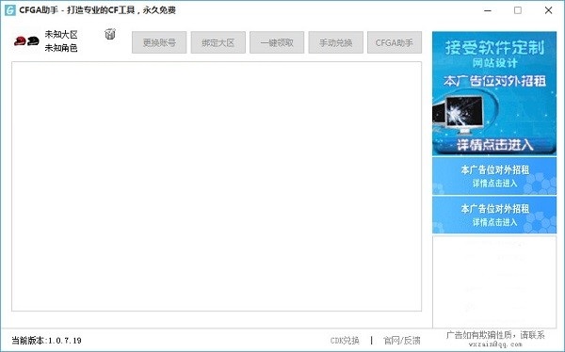Maximize the CFGA助手 window
The width and height of the screenshot is (565, 352).
(x=518, y=10)
